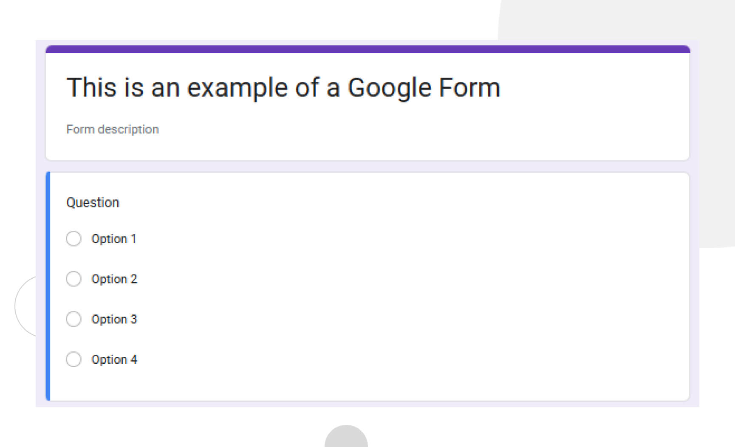Click the Option 3 label text

click(114, 319)
